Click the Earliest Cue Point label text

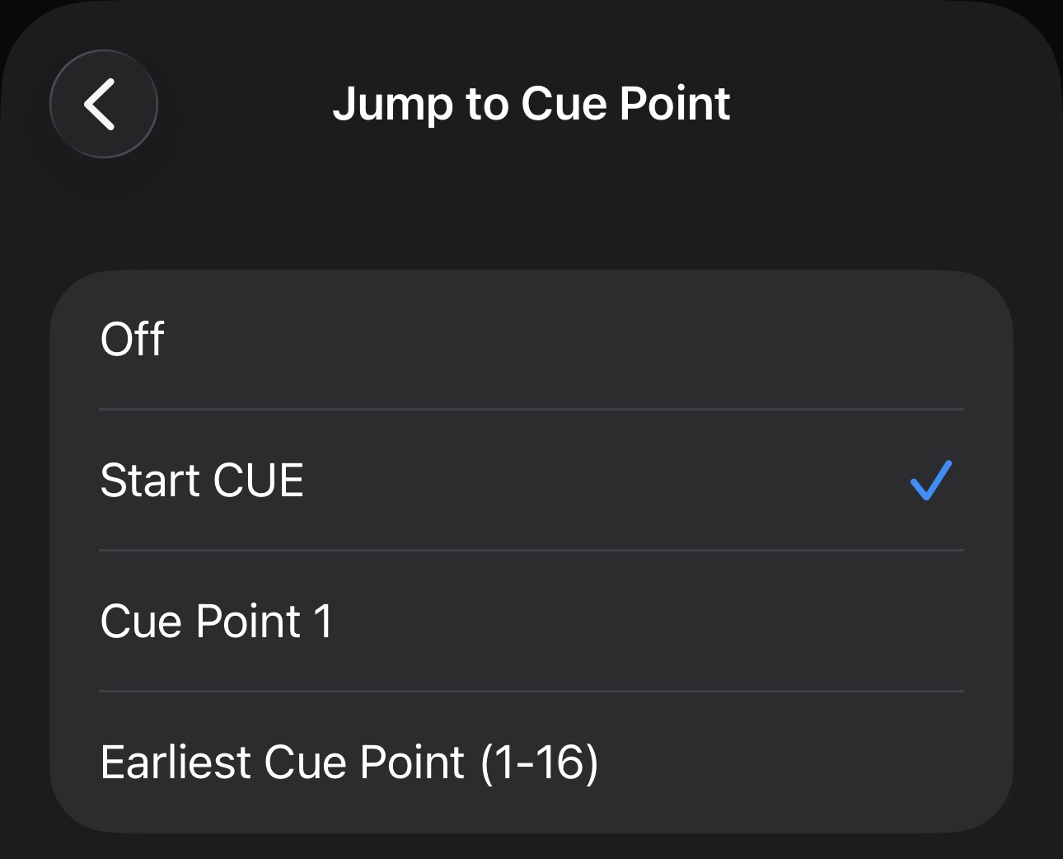[x=349, y=762]
